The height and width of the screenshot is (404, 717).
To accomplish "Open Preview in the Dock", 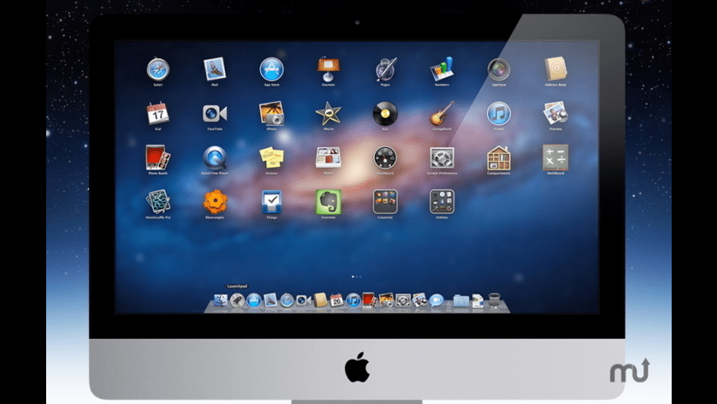I will click(419, 300).
